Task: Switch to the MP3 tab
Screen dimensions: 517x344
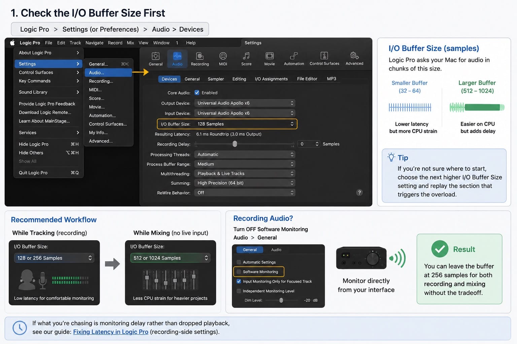Action: [332, 79]
